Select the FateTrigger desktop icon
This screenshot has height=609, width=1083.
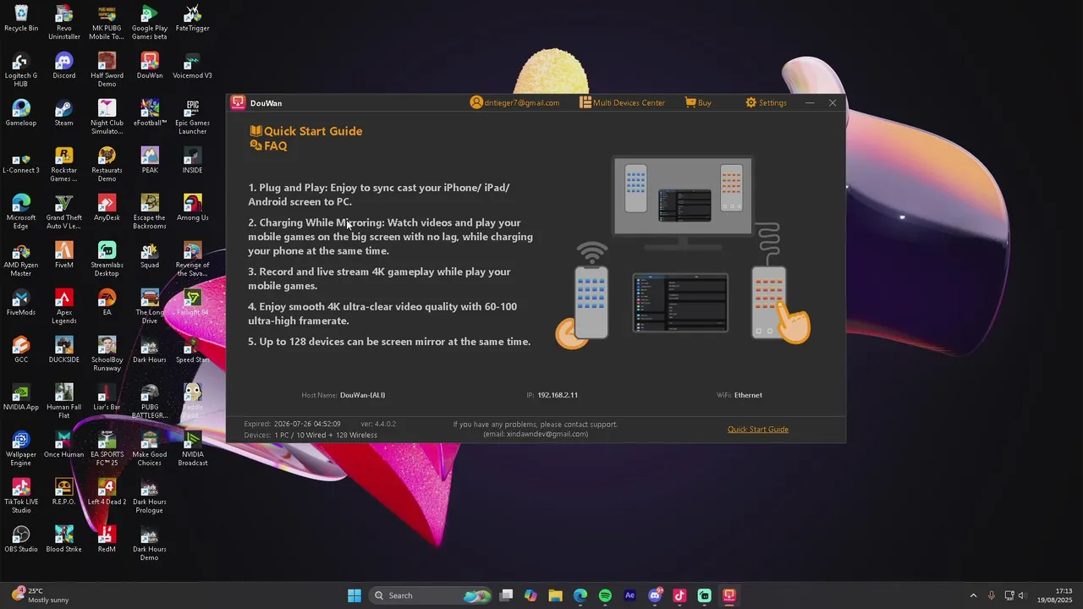pyautogui.click(x=192, y=19)
